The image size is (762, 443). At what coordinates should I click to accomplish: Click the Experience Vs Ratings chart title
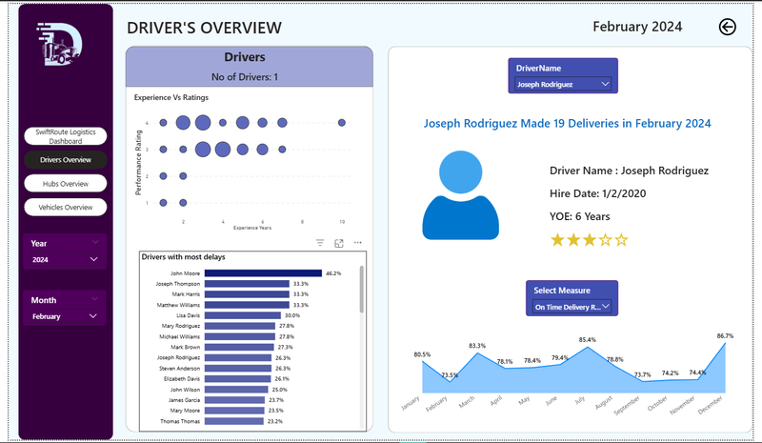[171, 97]
